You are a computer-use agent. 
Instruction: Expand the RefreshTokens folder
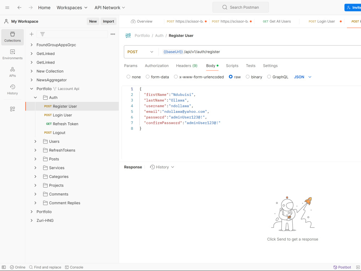35,150
